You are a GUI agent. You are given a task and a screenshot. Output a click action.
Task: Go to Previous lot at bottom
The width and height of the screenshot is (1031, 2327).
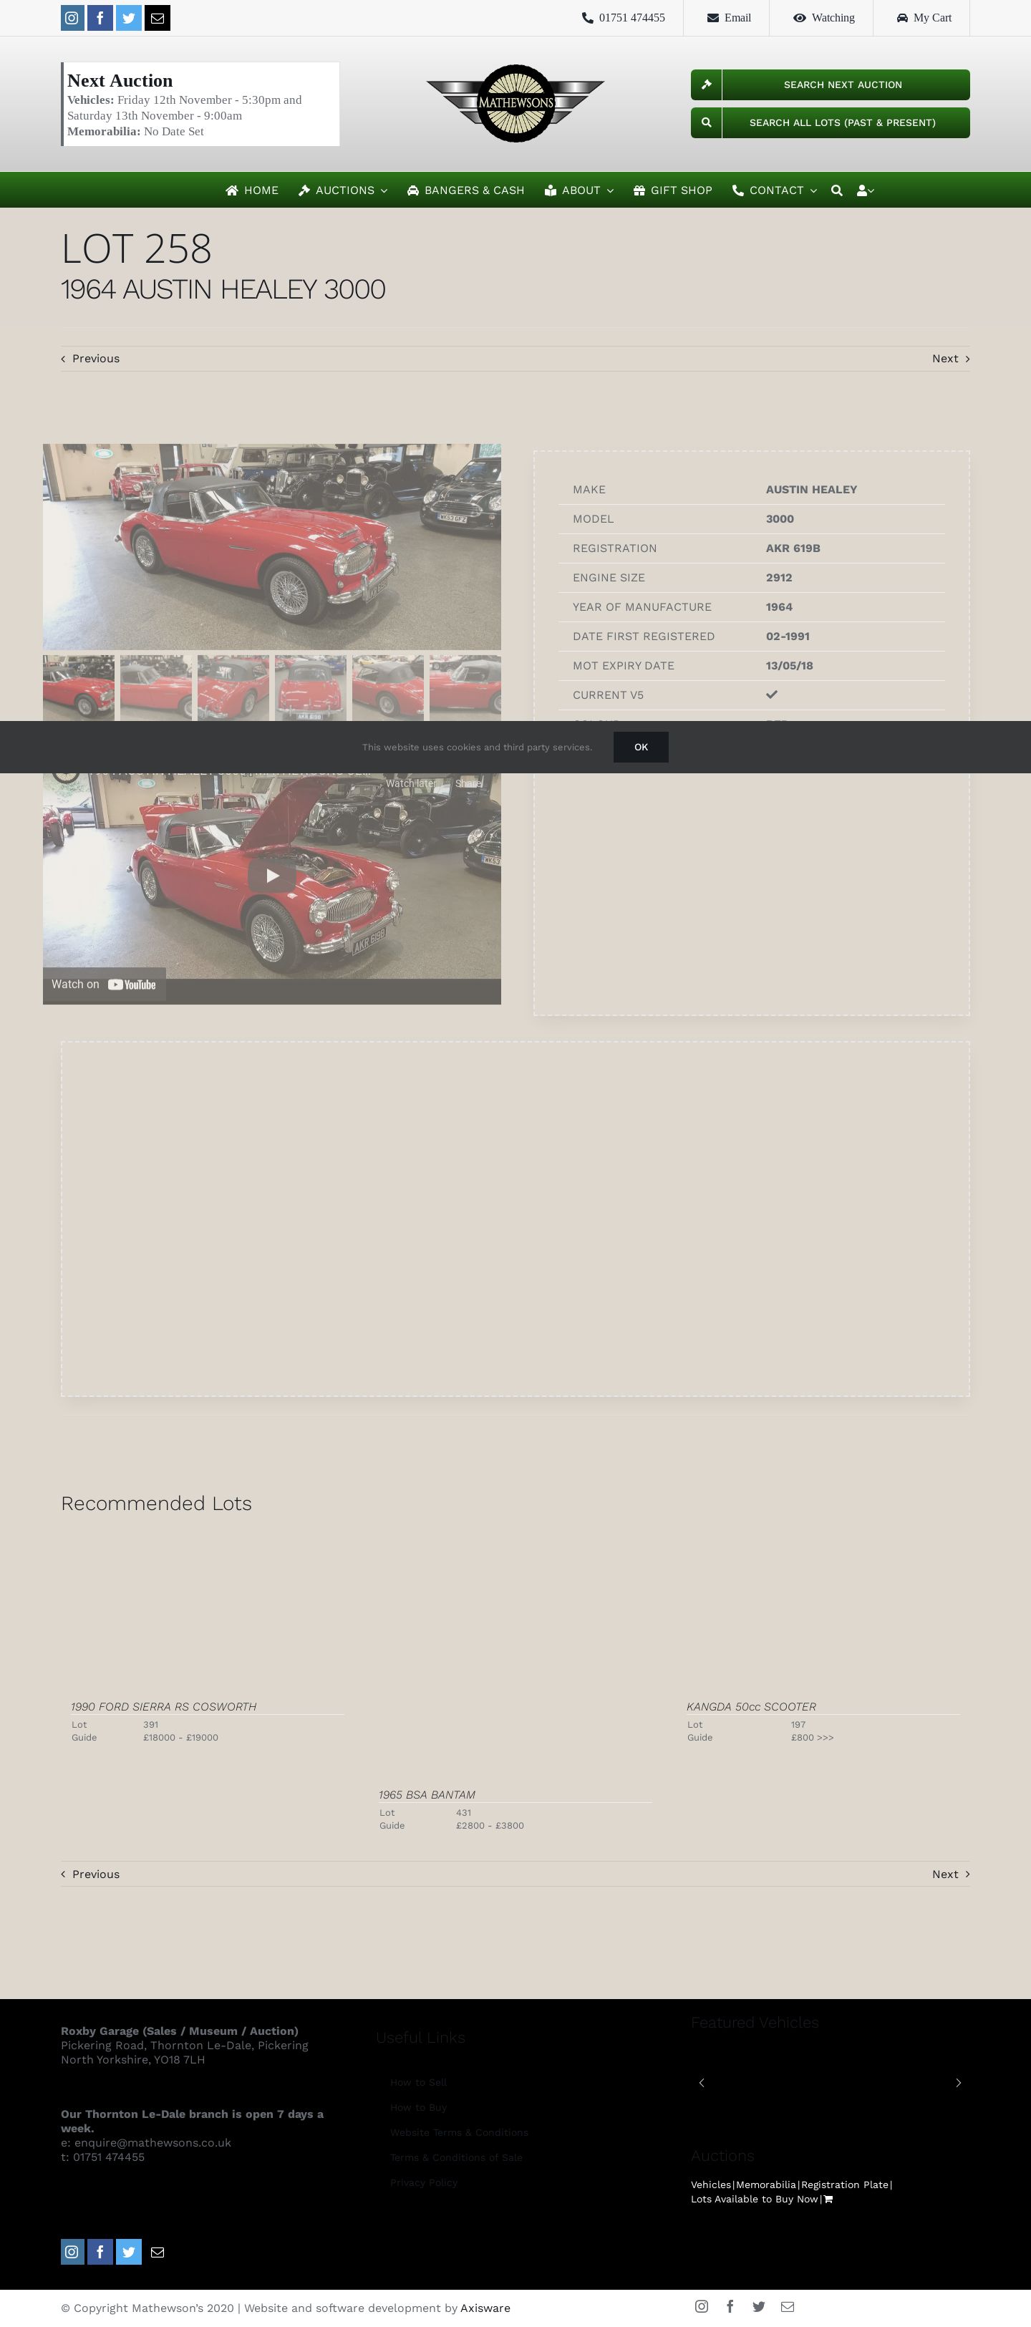tap(90, 1874)
